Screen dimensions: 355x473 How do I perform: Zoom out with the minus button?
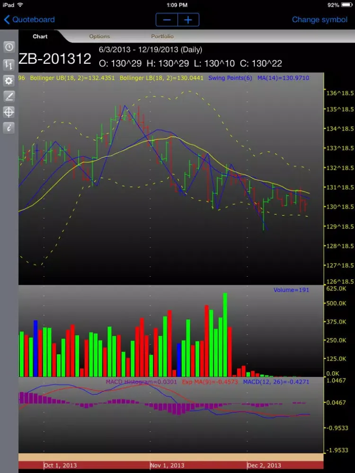point(167,20)
